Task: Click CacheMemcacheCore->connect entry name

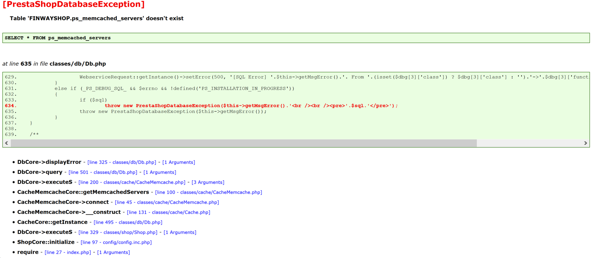Action: point(63,202)
